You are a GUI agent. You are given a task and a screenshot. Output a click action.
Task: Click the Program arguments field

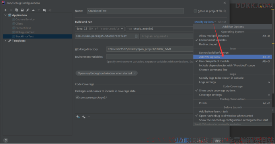(x=167, y=36)
